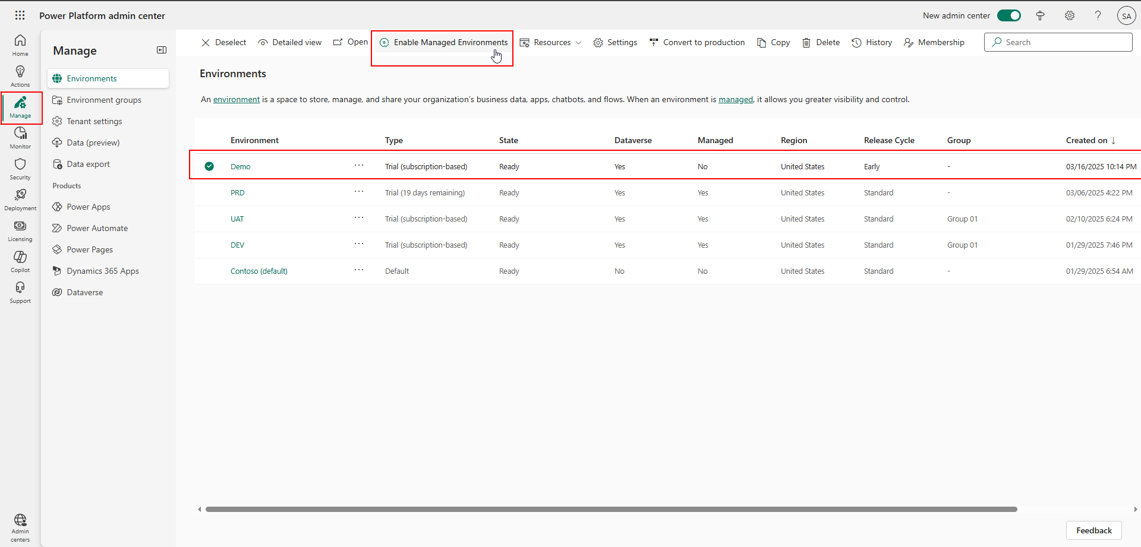1141x547 pixels.
Task: Open the help question mark
Action: (1098, 16)
